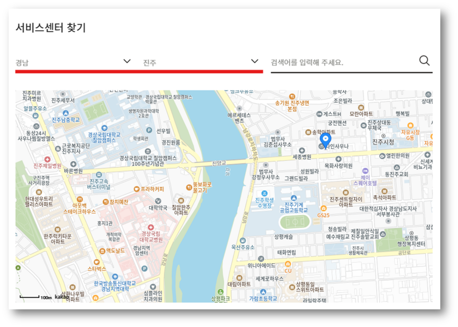Click the 진주센트럴자이 아파트 label
The width and height of the screenshot is (458, 327).
(x=346, y=202)
